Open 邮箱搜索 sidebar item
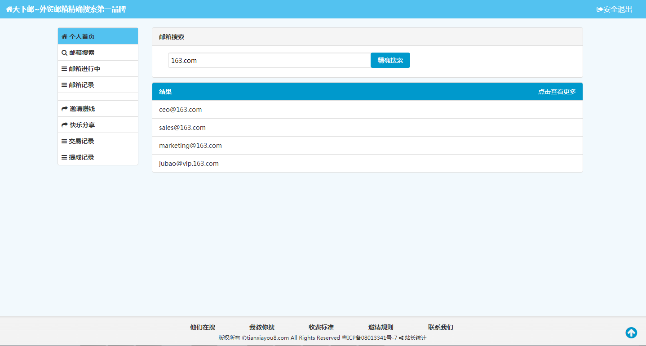 point(98,53)
